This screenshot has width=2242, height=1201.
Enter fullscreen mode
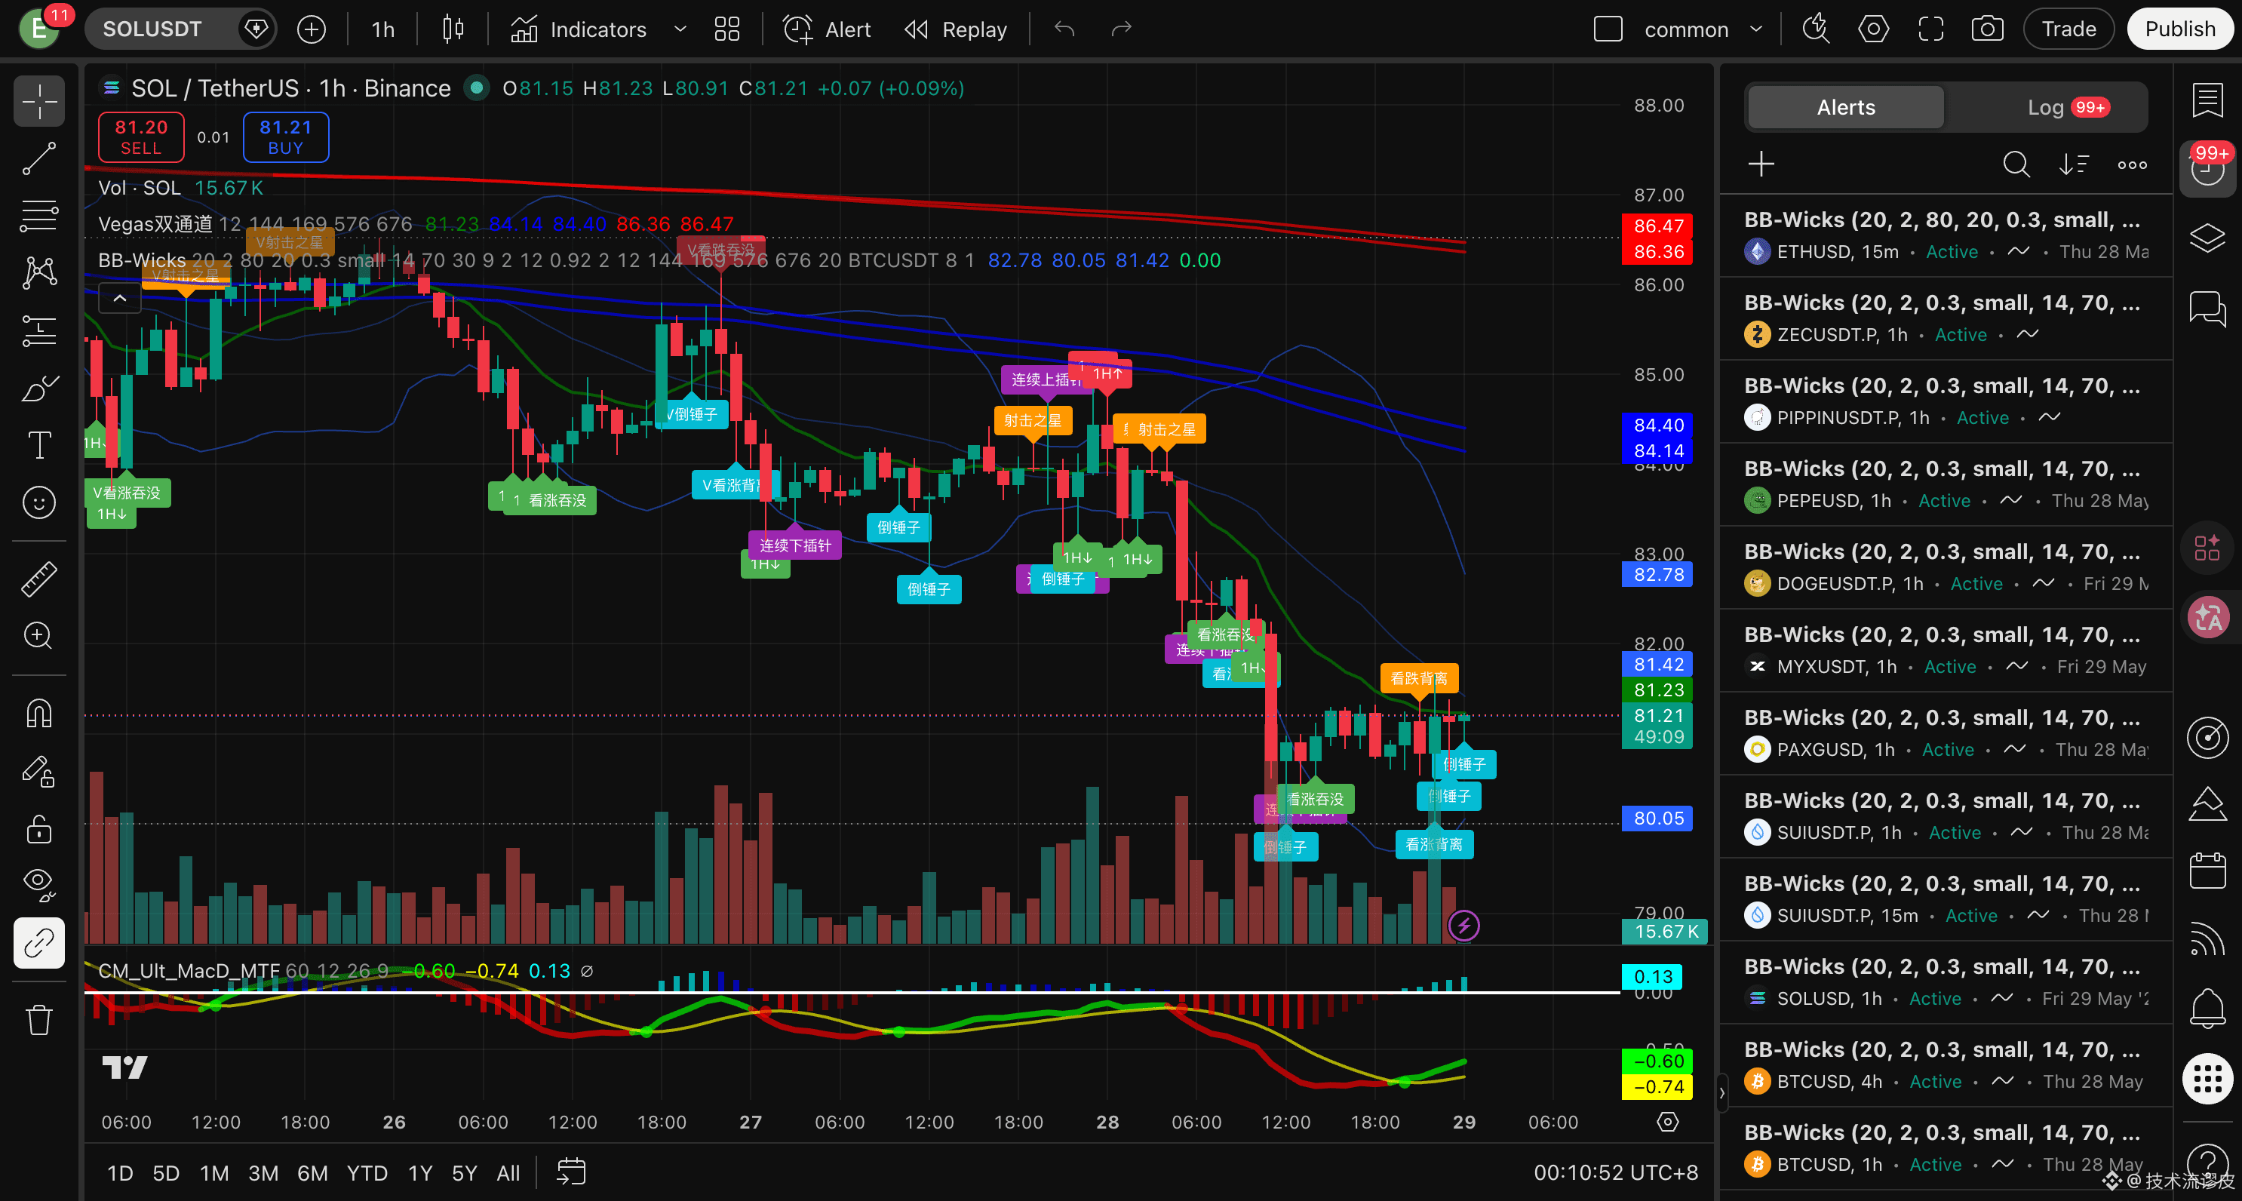(1930, 29)
